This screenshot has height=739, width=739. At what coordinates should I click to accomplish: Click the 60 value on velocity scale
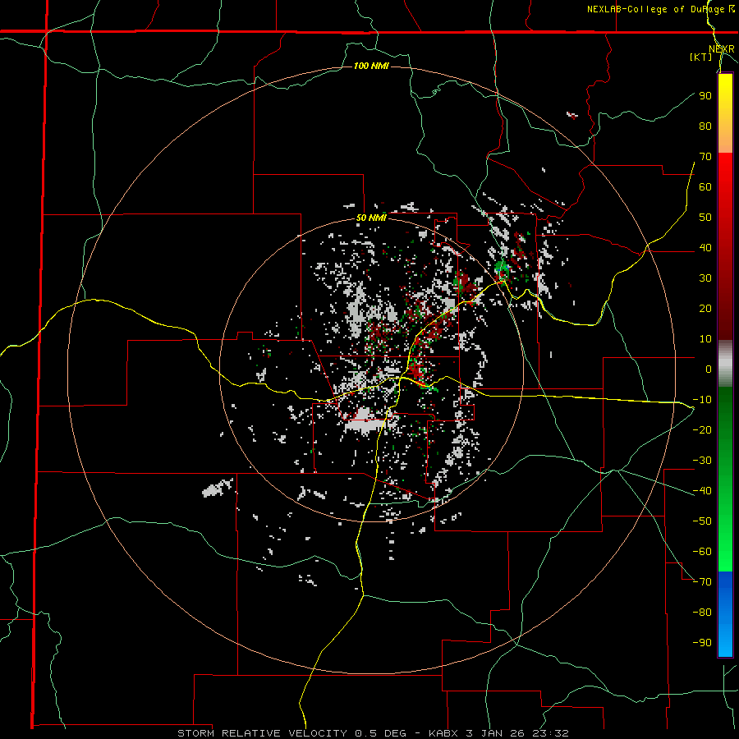point(705,186)
